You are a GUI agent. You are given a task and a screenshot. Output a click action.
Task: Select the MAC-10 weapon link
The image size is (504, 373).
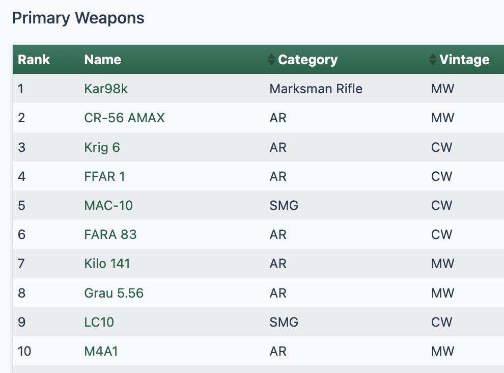108,205
